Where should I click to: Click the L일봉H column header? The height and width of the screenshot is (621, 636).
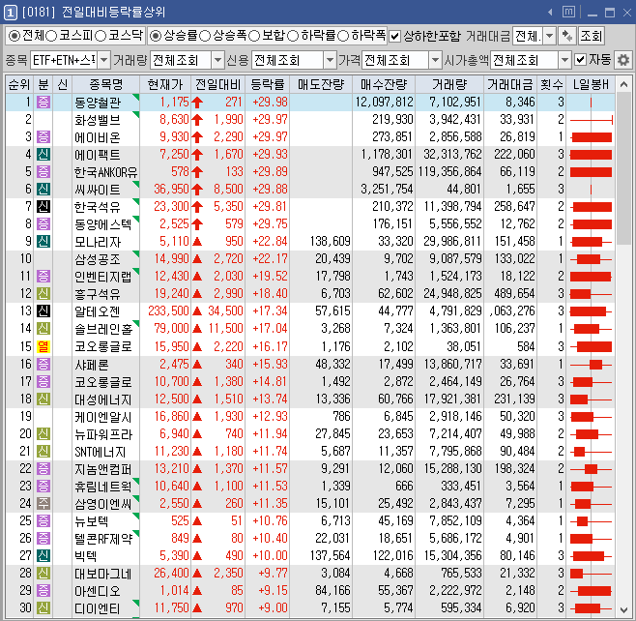point(591,84)
